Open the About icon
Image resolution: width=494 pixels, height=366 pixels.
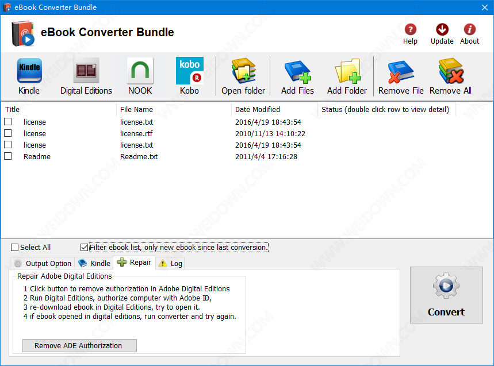469,34
